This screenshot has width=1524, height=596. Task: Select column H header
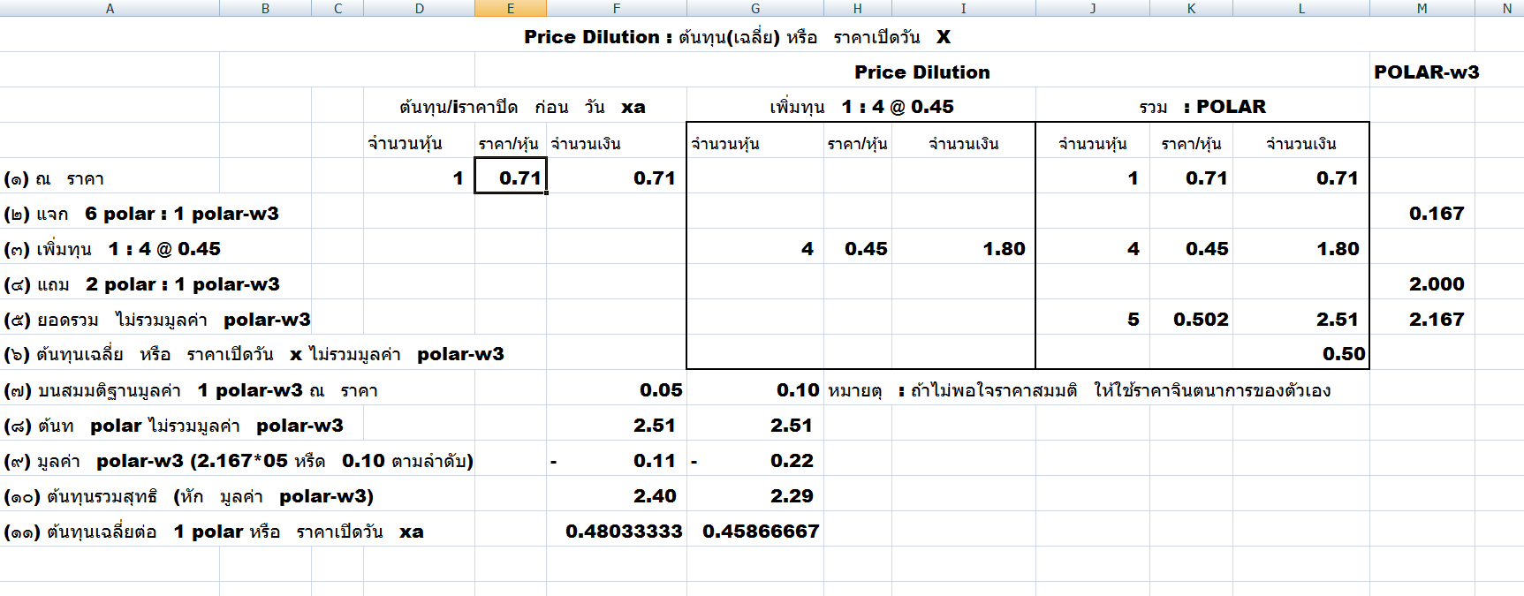click(858, 8)
